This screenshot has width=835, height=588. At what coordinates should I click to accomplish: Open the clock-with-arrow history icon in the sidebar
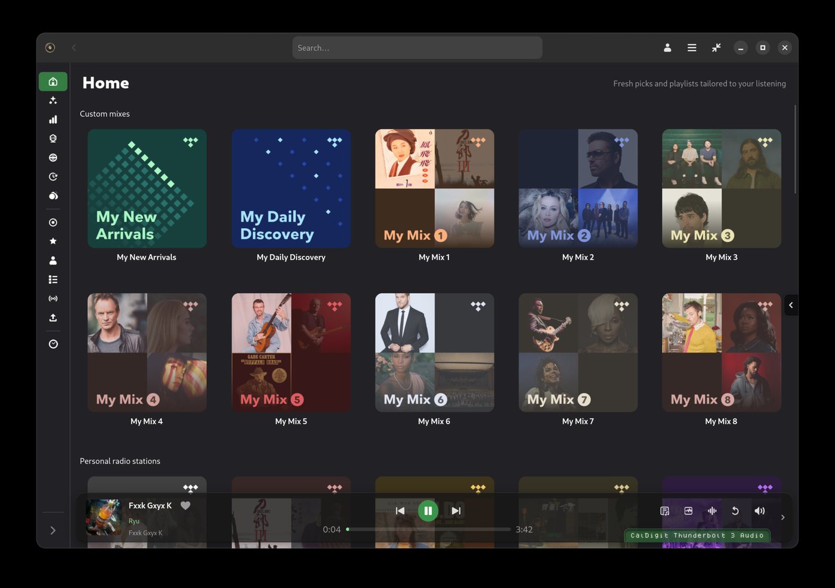tap(53, 177)
